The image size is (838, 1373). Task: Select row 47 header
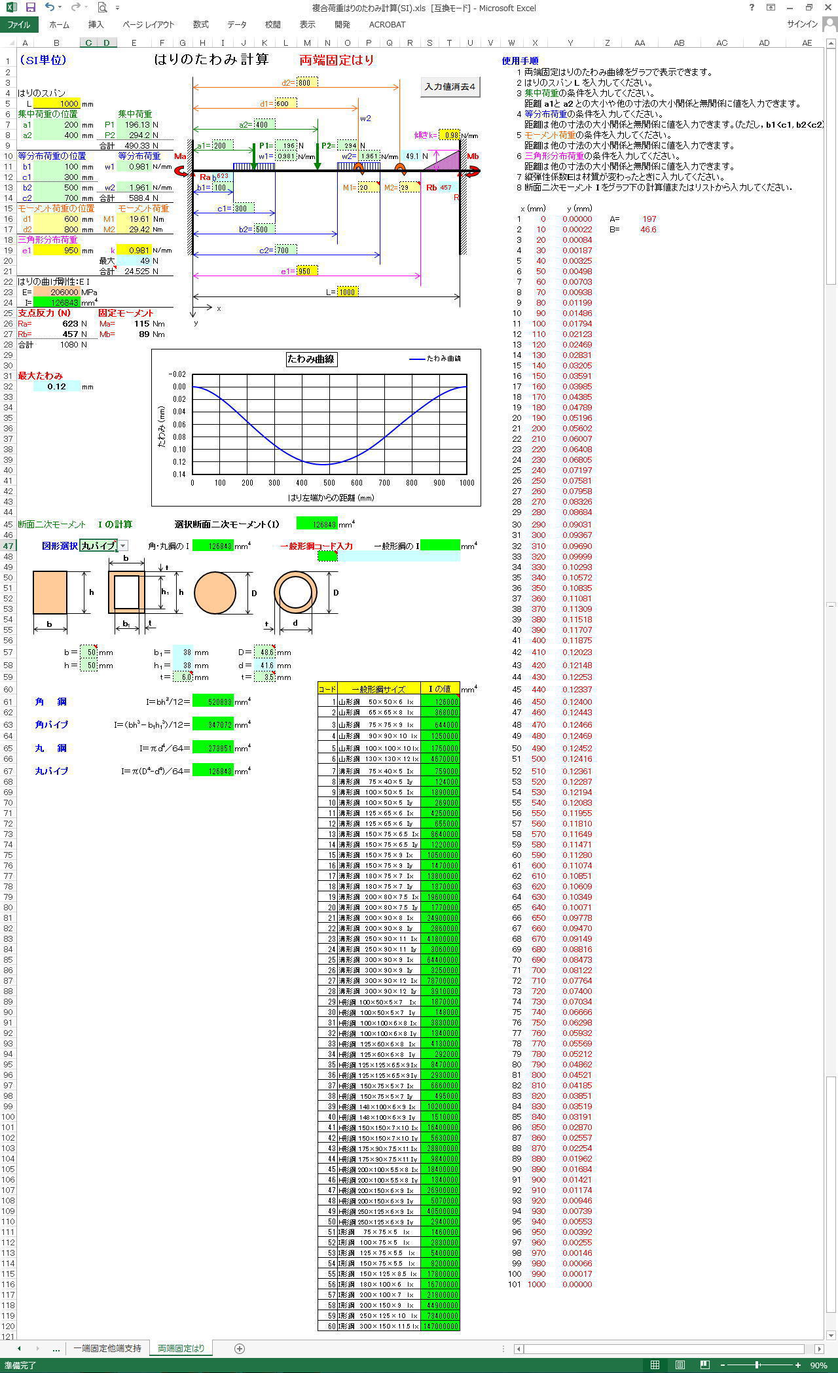click(x=8, y=546)
